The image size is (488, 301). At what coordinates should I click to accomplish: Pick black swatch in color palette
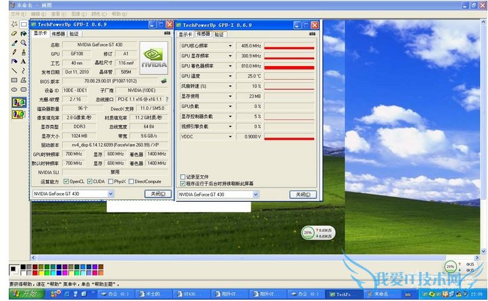(x=23, y=267)
